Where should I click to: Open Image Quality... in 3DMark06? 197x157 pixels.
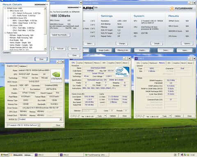pos(104,50)
